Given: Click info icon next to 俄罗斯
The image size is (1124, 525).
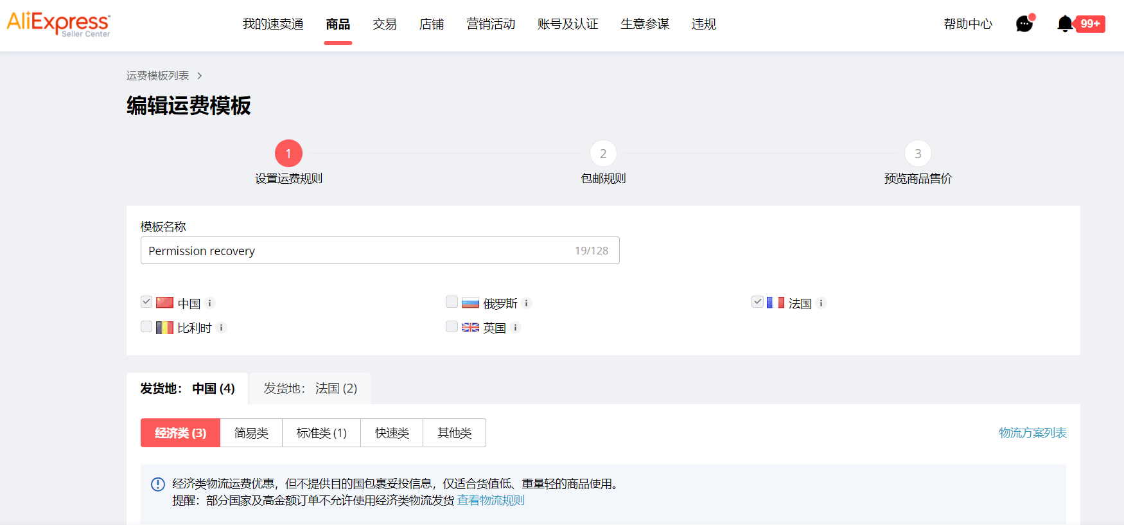Looking at the screenshot, I should 526,303.
